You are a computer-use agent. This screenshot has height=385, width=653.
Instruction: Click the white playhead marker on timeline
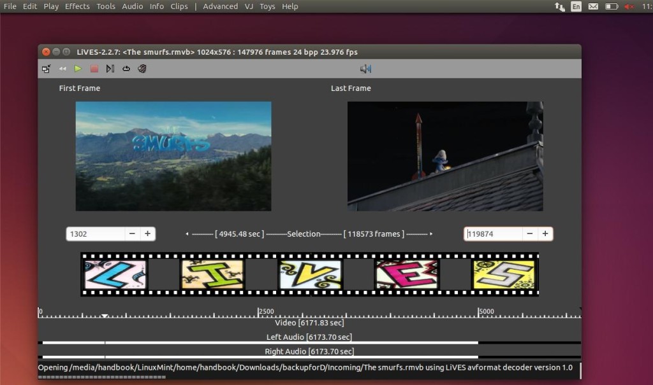(105, 316)
